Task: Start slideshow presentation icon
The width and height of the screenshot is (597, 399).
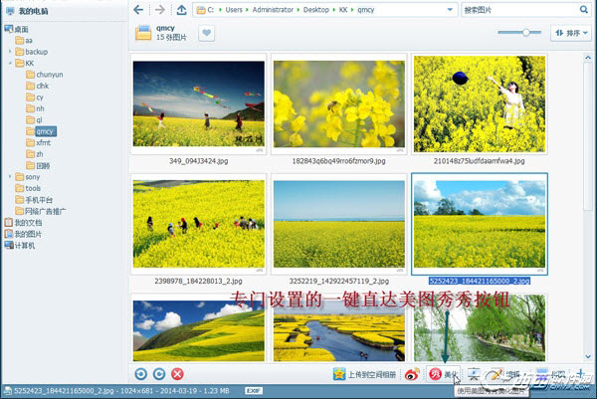Action: coord(474,375)
